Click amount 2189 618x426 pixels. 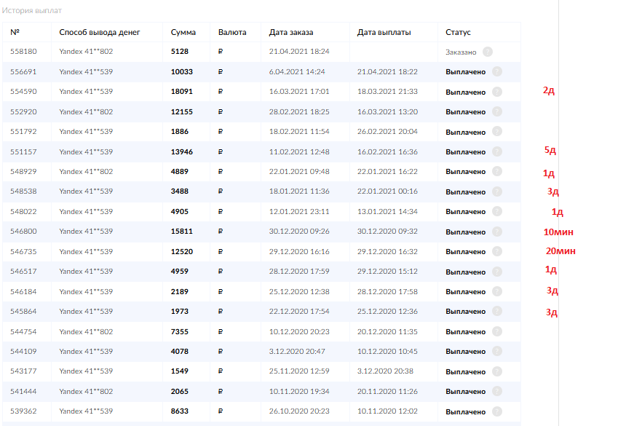pyautogui.click(x=179, y=292)
